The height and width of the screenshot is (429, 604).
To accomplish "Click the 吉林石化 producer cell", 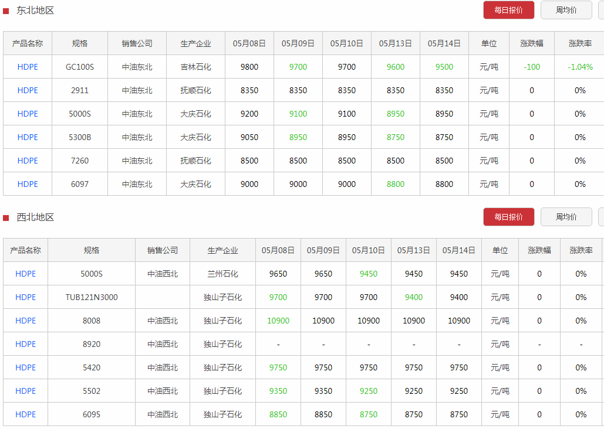I will [x=195, y=67].
